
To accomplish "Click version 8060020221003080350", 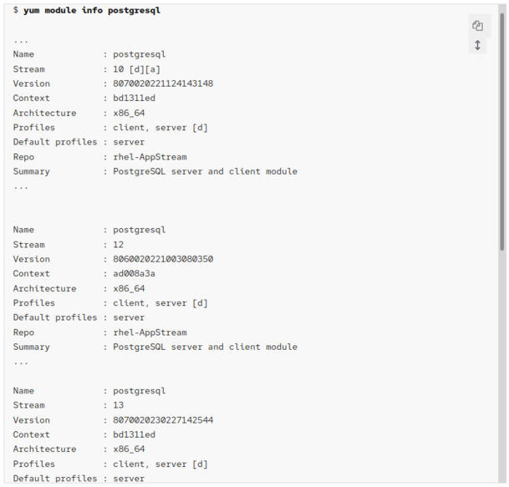I will [x=163, y=259].
